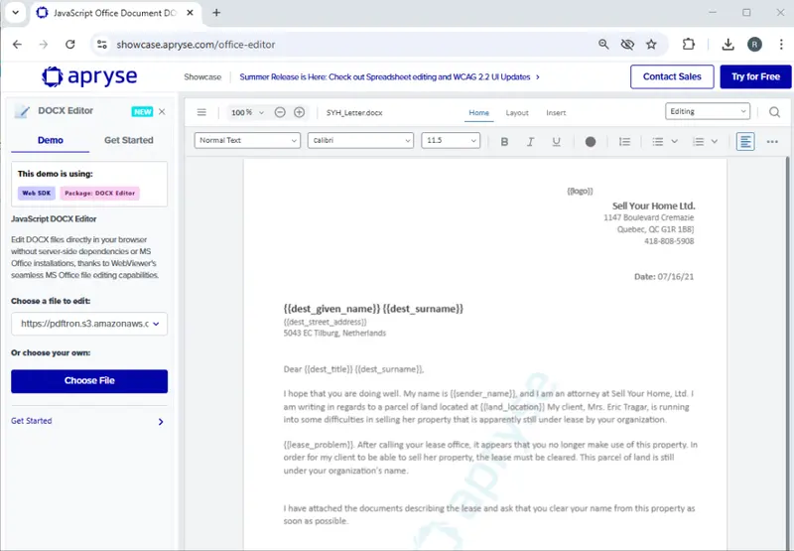Screen dimensions: 794x551
Task: Click the Package: DOCX Editor tag
Action: (100, 193)
